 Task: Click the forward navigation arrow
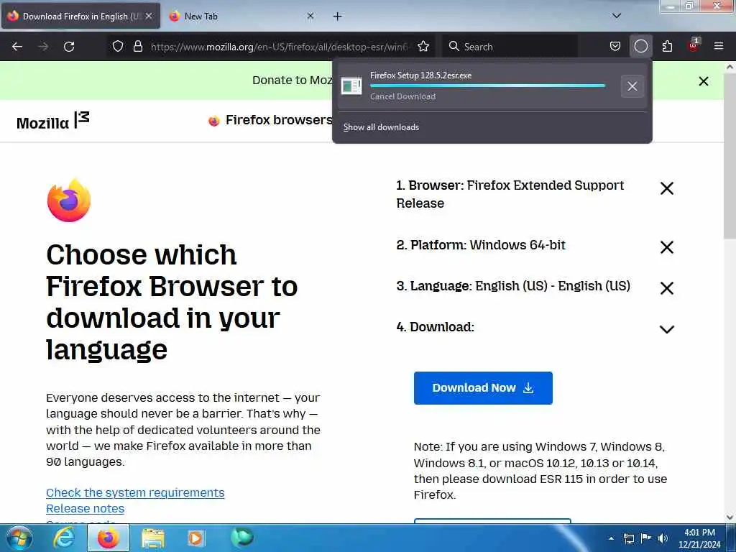(43, 47)
